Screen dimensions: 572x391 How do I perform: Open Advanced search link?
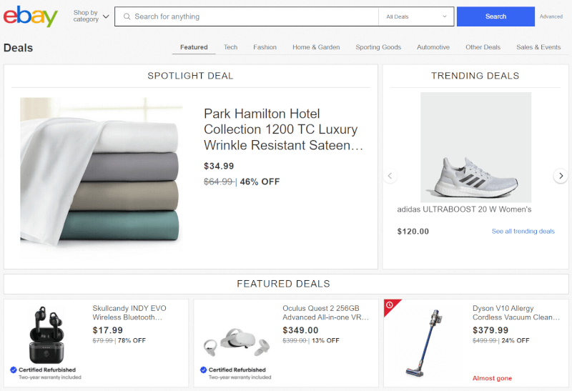551,16
